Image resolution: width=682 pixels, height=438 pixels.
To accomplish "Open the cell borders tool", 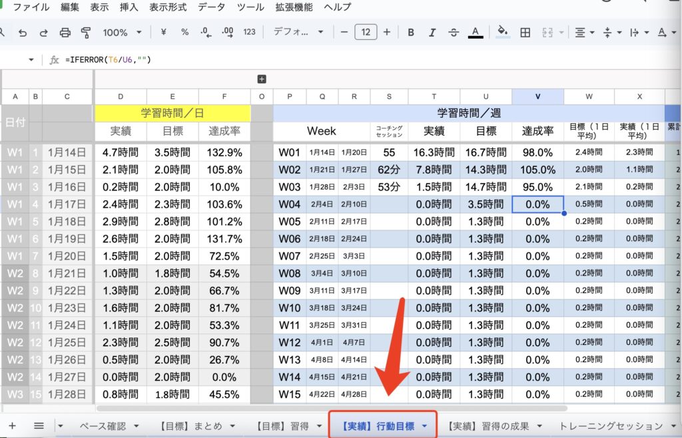I will (525, 33).
